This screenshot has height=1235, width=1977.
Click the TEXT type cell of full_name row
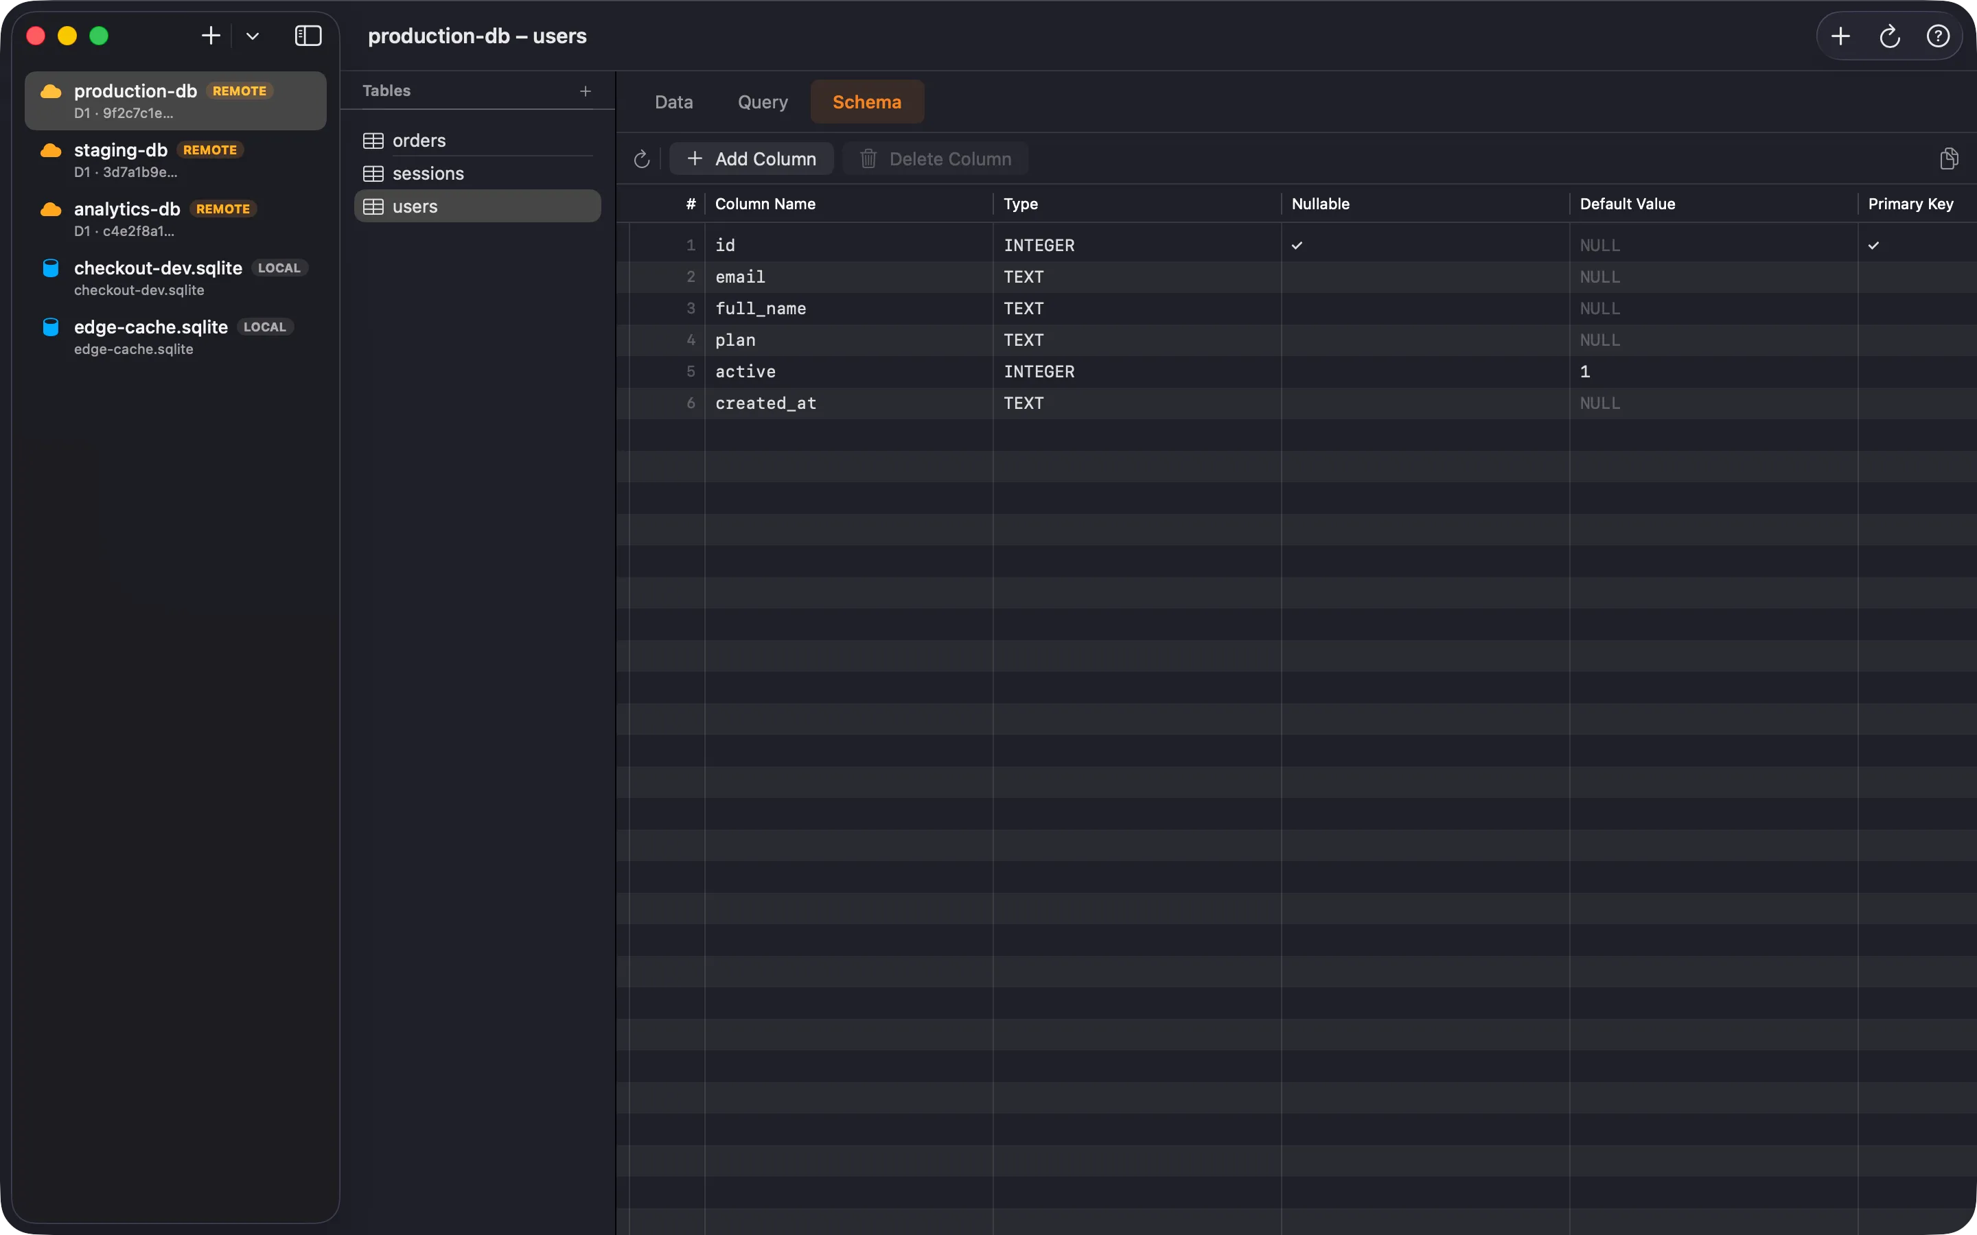click(x=1137, y=309)
